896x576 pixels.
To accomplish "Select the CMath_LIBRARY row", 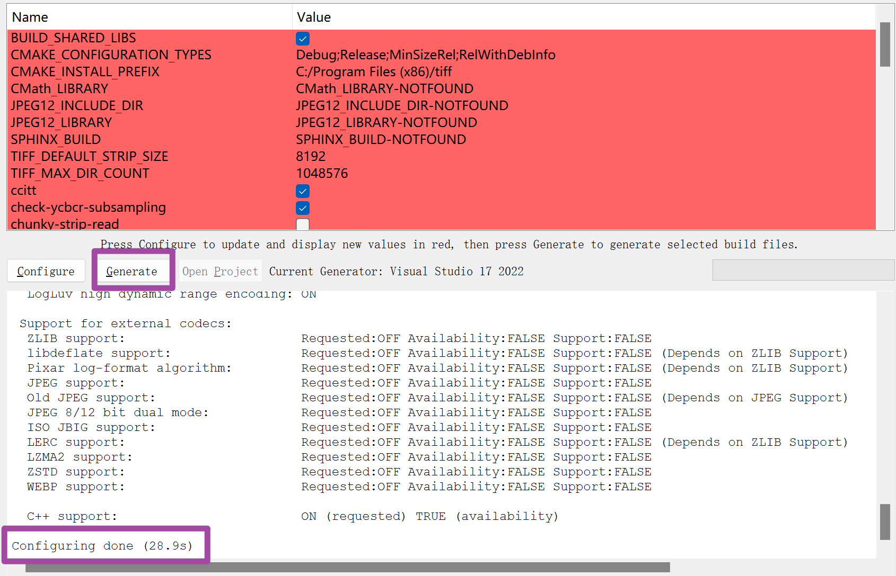I will 59,88.
